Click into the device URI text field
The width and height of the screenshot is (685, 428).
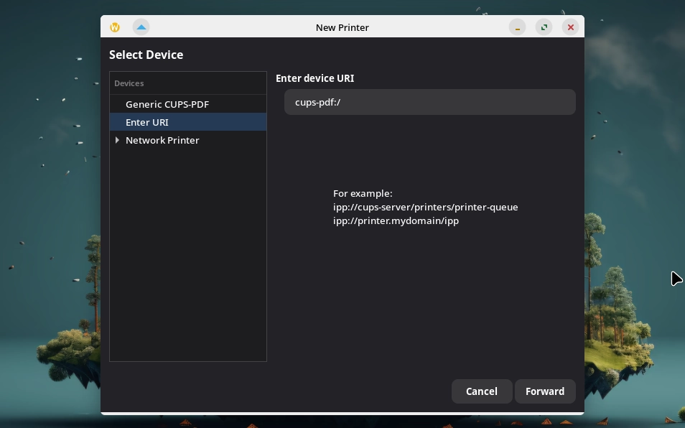click(x=429, y=102)
